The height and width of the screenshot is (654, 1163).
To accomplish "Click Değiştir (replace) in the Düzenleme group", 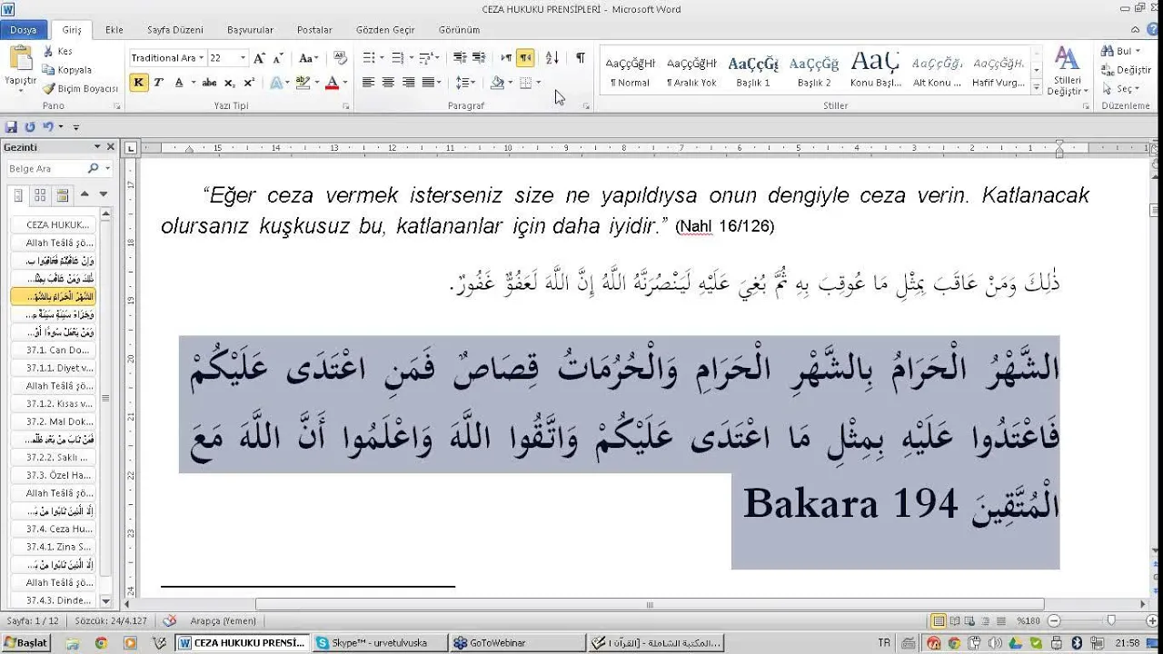I will (1127, 70).
